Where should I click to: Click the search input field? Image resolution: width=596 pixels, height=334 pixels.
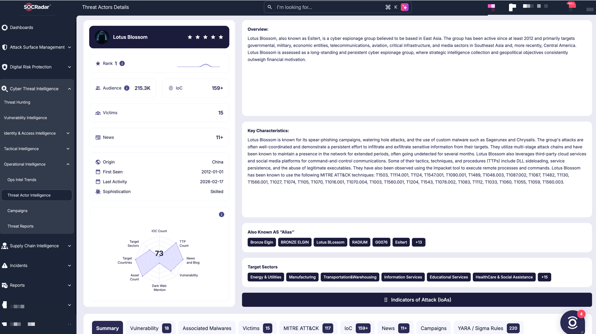[x=337, y=7]
